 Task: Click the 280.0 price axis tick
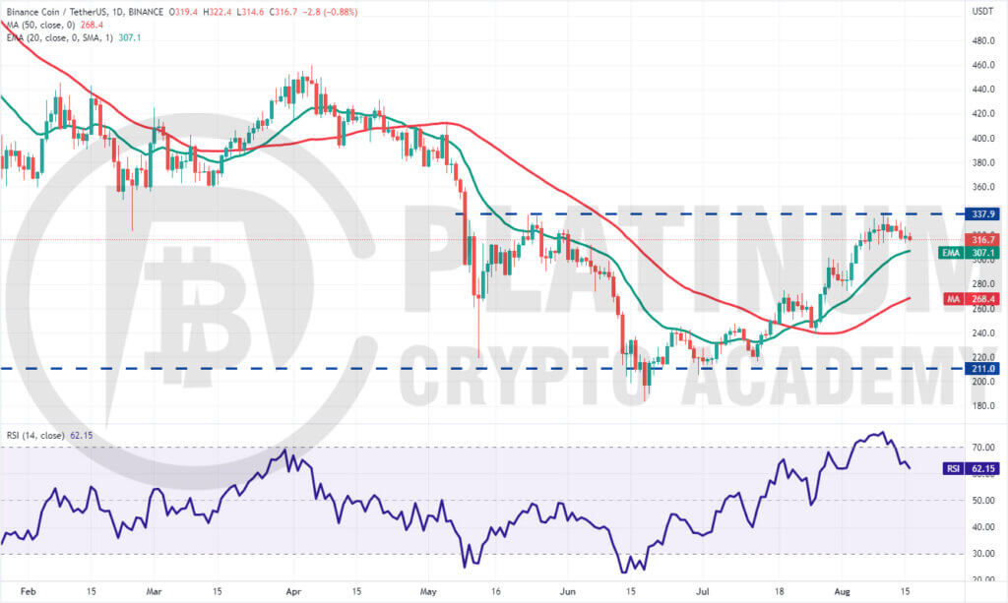pyautogui.click(x=983, y=284)
